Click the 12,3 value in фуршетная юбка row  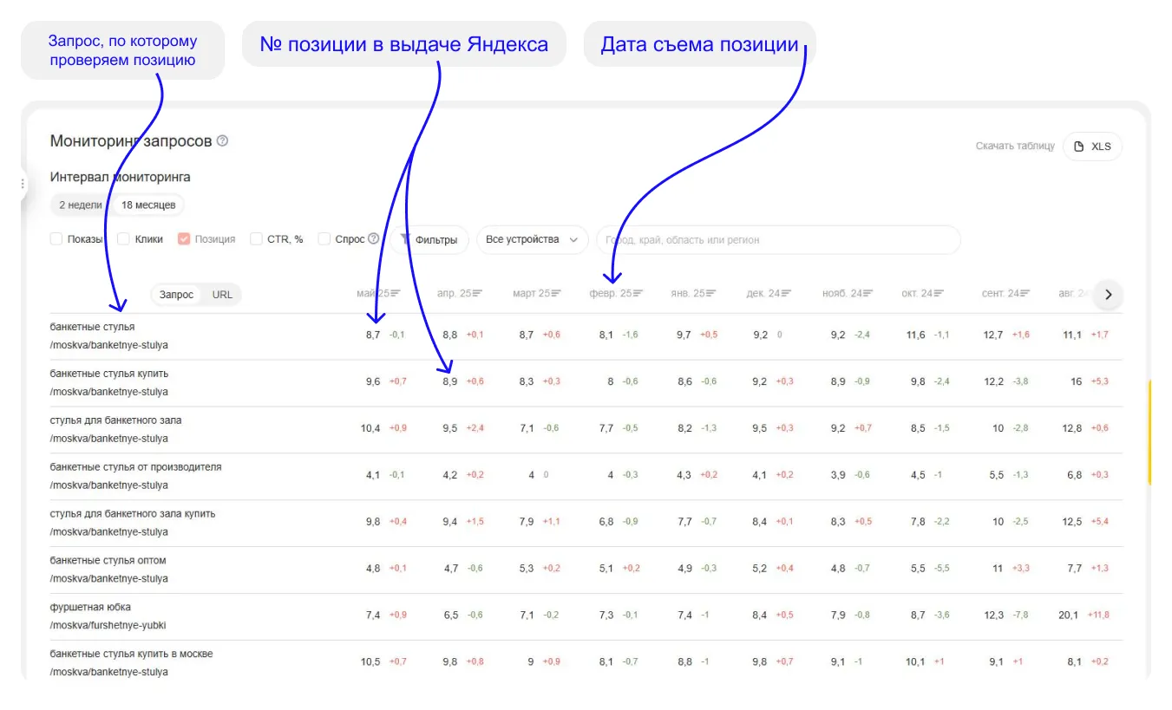(994, 616)
